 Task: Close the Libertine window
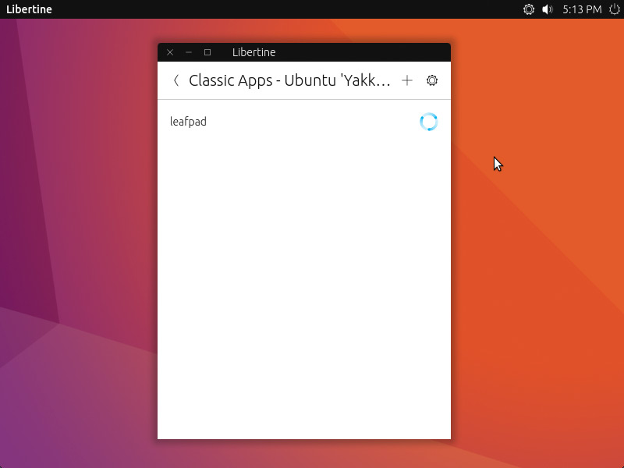tap(170, 52)
